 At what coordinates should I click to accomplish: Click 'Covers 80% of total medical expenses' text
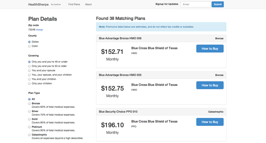[53, 122]
